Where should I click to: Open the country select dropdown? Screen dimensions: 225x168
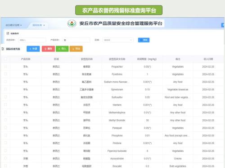[x=118, y=40]
